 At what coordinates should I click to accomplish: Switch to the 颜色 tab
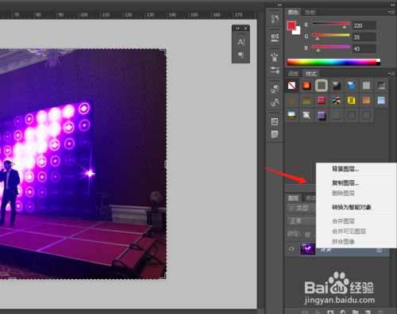coord(293,12)
